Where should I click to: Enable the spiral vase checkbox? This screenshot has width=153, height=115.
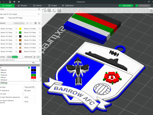(x=23, y=94)
